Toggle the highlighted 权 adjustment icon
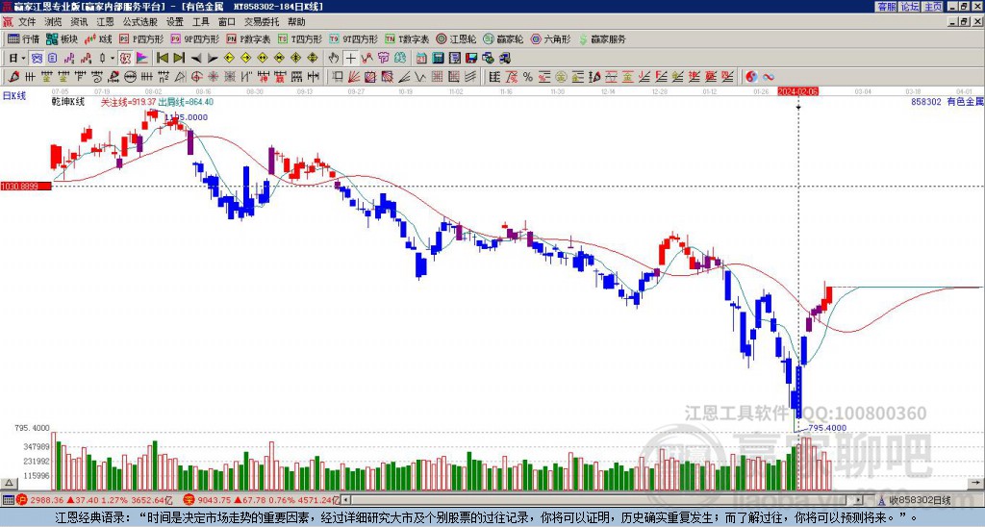Screen dimensions: 985x527 click(x=125, y=58)
